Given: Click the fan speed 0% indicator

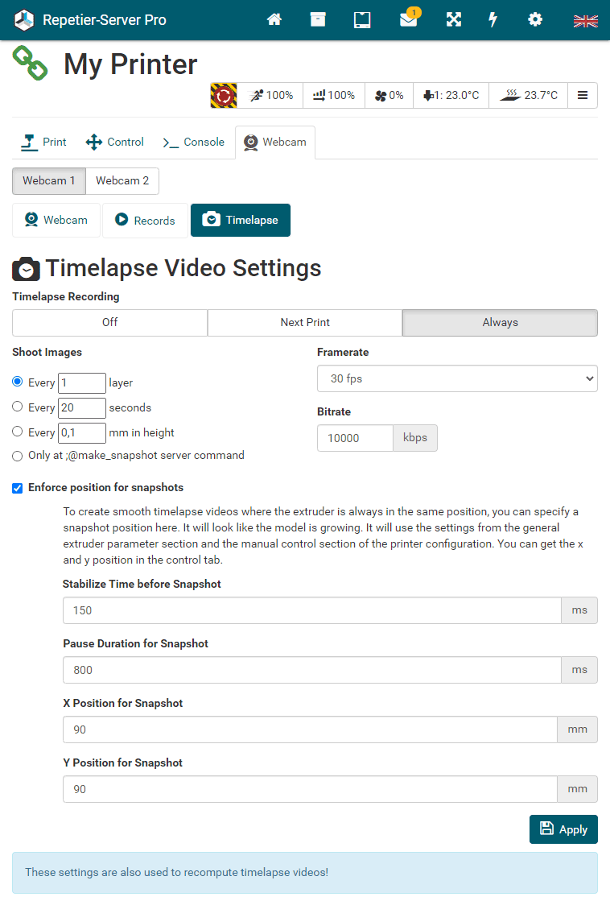Looking at the screenshot, I should point(389,95).
